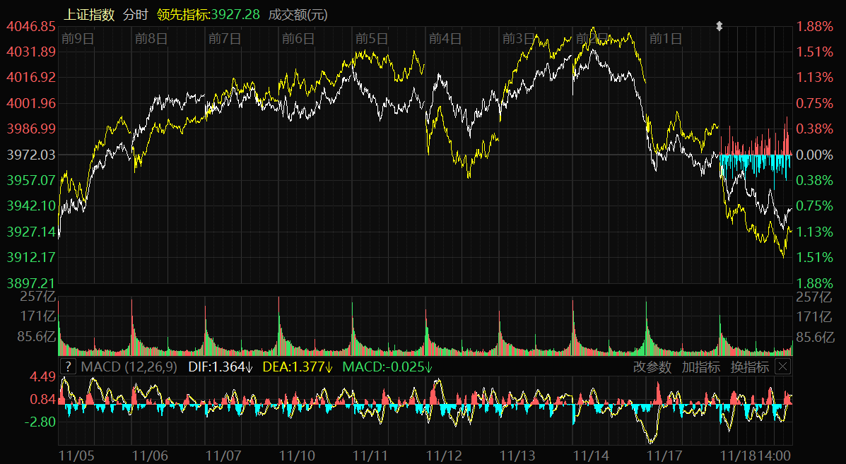Viewport: 846px width, 464px height.
Task: Click 加指标 to add an indicator
Action: (x=701, y=367)
